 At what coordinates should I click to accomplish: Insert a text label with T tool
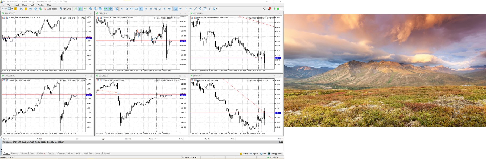click(x=209, y=9)
